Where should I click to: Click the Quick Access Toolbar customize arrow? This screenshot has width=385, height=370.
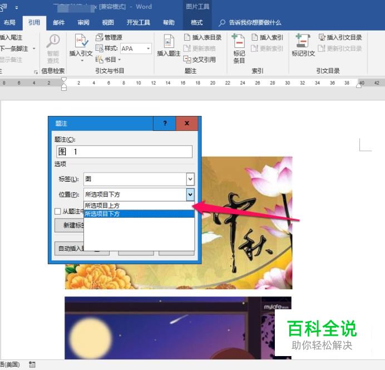coord(17,8)
